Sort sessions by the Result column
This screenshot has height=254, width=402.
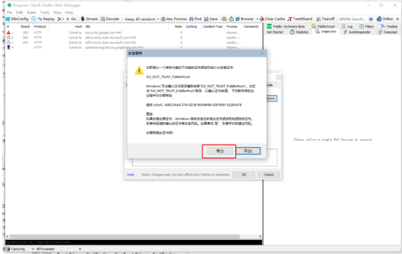[x=25, y=26]
